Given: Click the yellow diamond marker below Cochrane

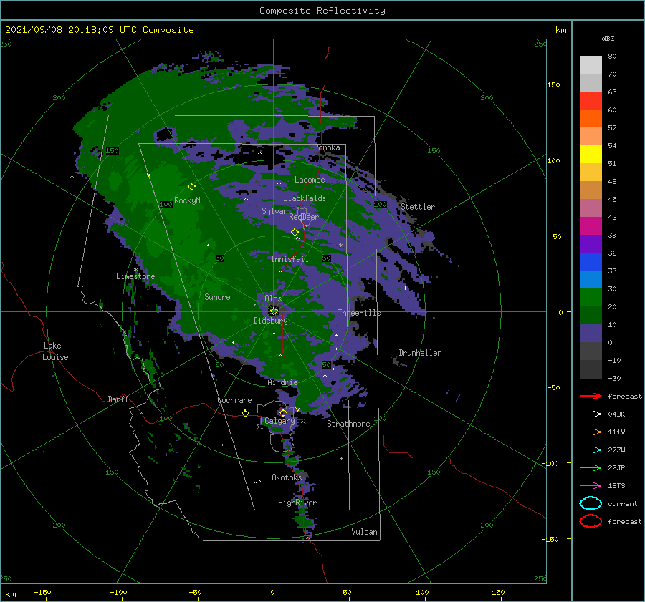Looking at the screenshot, I should pos(245,413).
